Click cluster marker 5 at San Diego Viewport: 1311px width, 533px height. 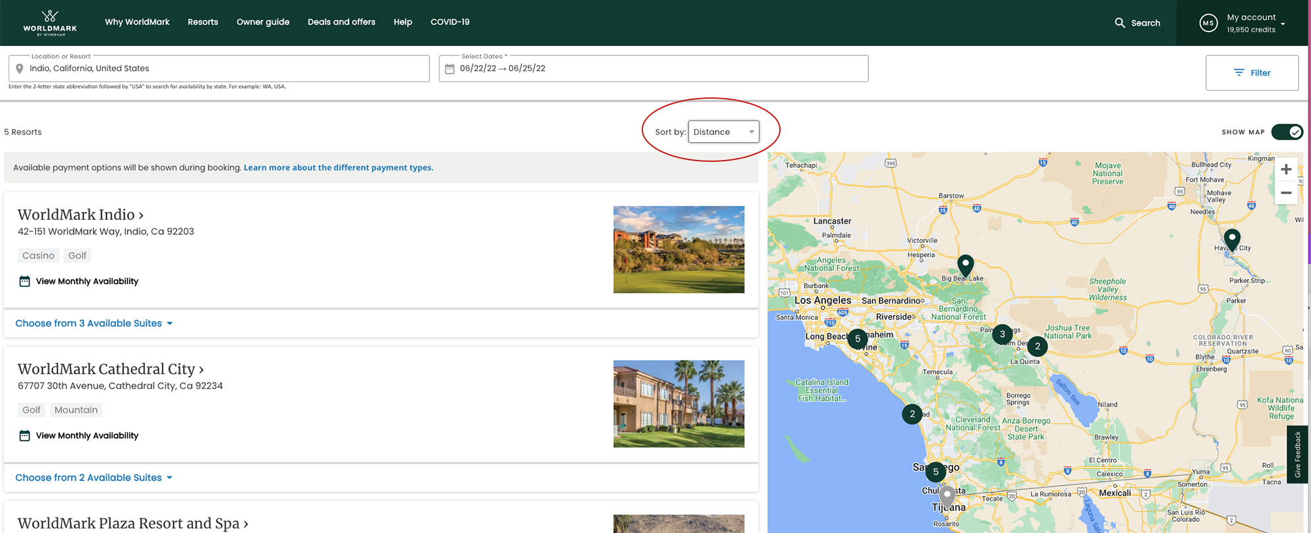point(935,472)
